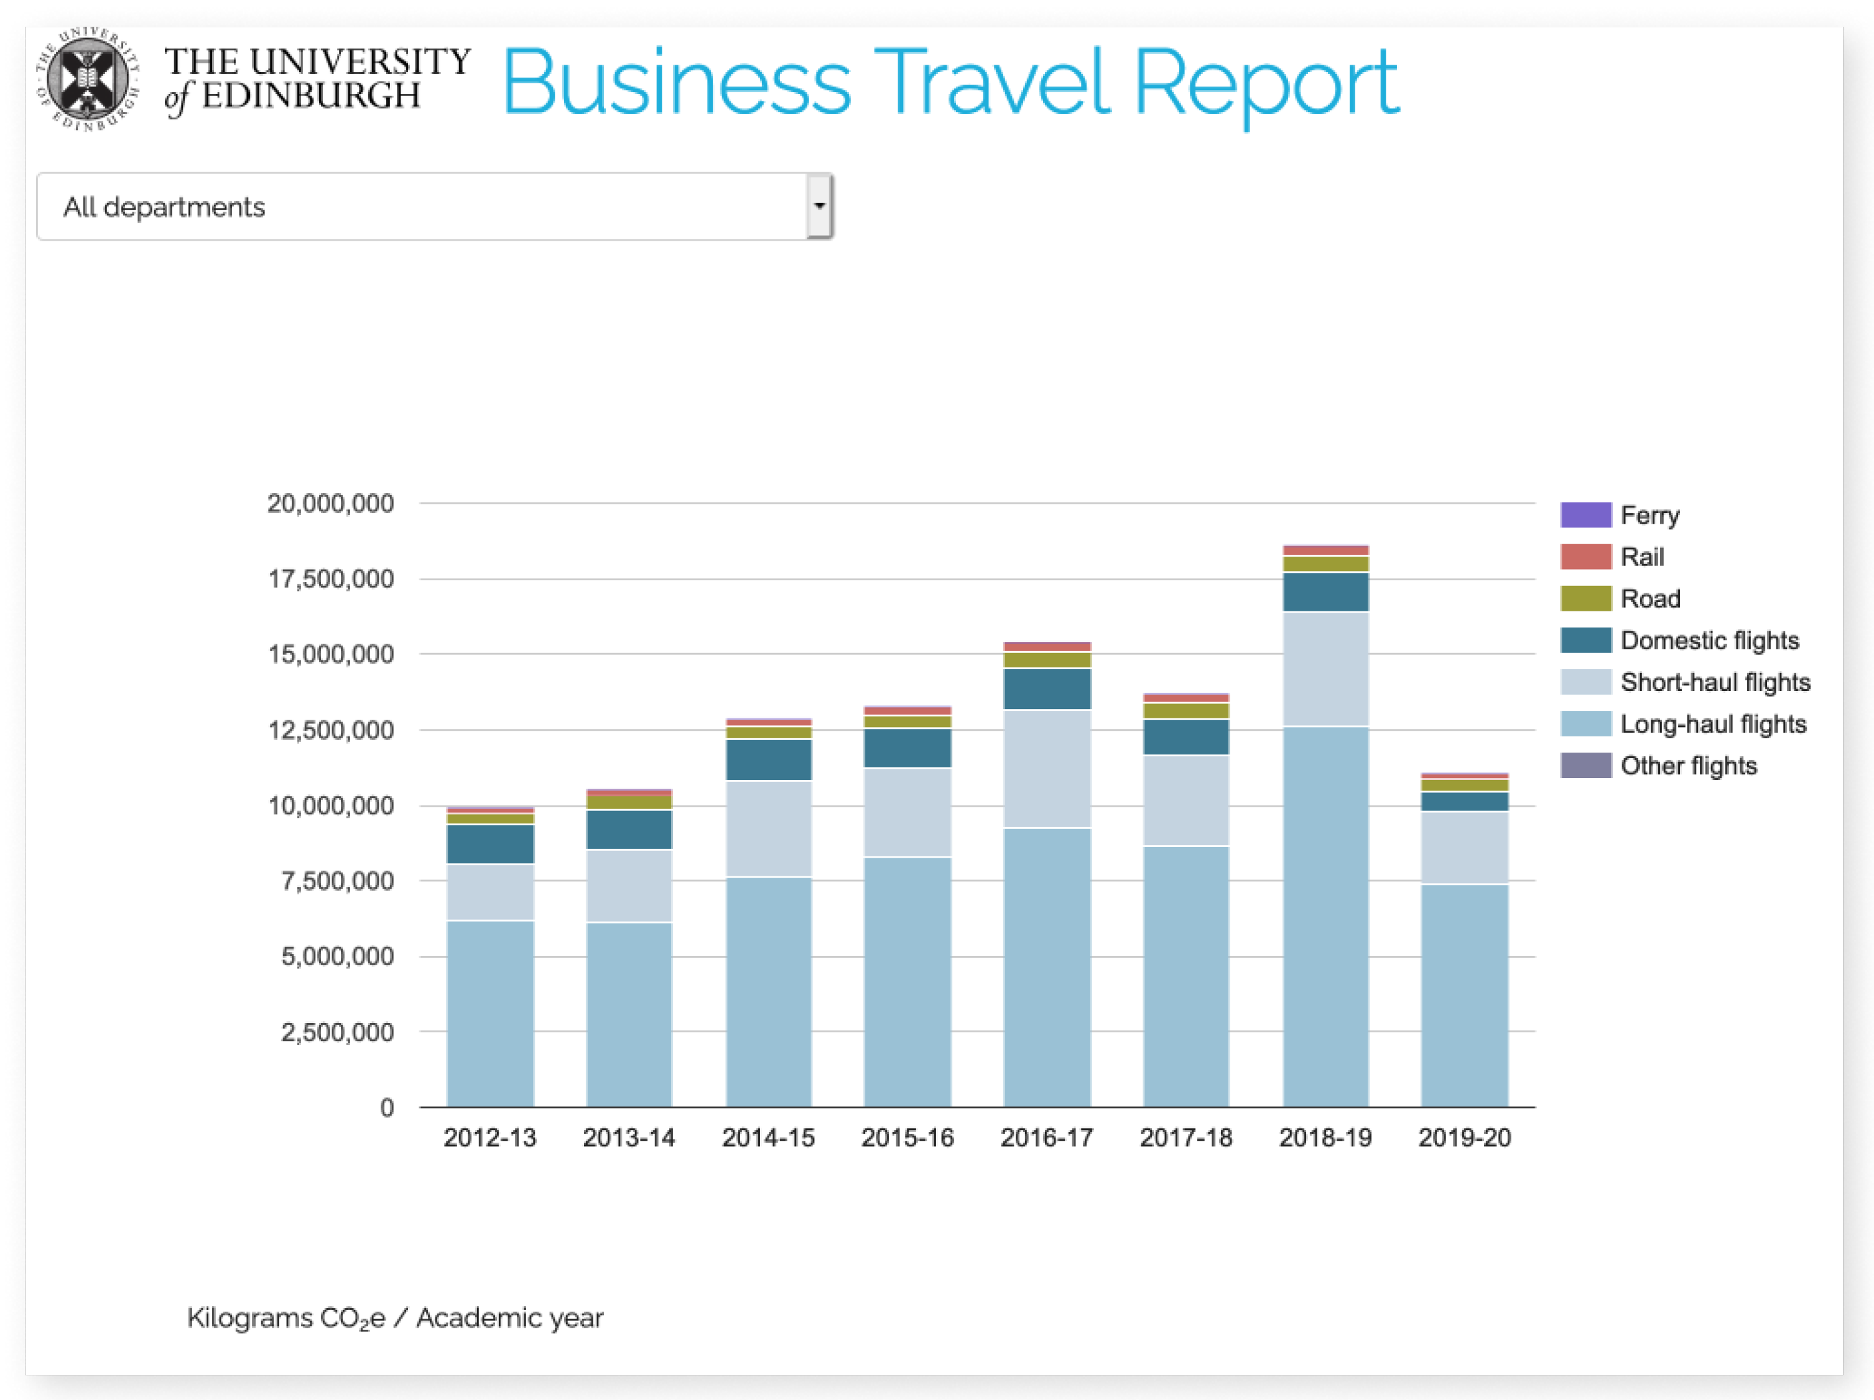Viewport: 1874px width, 1400px height.
Task: Click the University of Edinburgh crest logo
Action: 87,79
